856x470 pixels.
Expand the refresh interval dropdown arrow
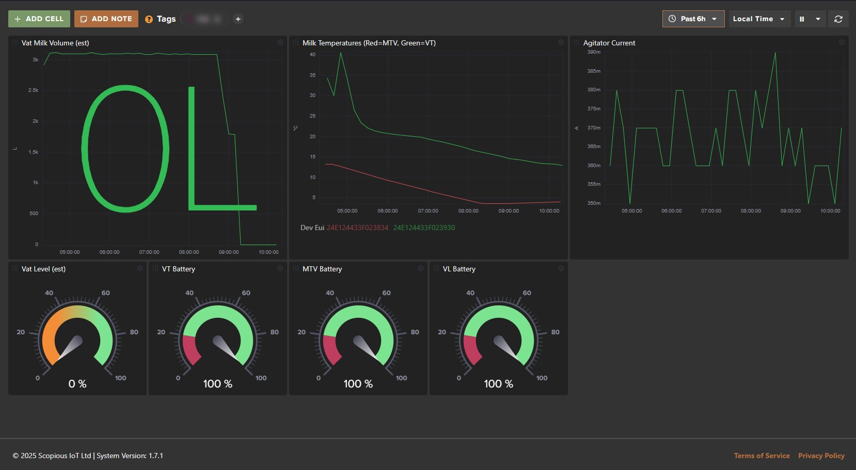pos(818,19)
